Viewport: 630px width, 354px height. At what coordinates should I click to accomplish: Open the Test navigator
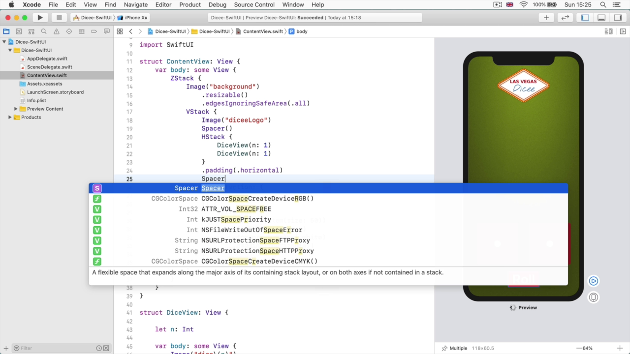click(69, 31)
